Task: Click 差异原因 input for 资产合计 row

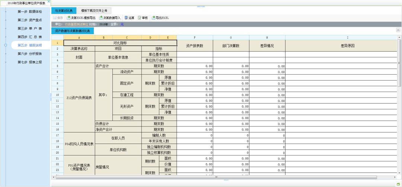Action: [x=341, y=66]
